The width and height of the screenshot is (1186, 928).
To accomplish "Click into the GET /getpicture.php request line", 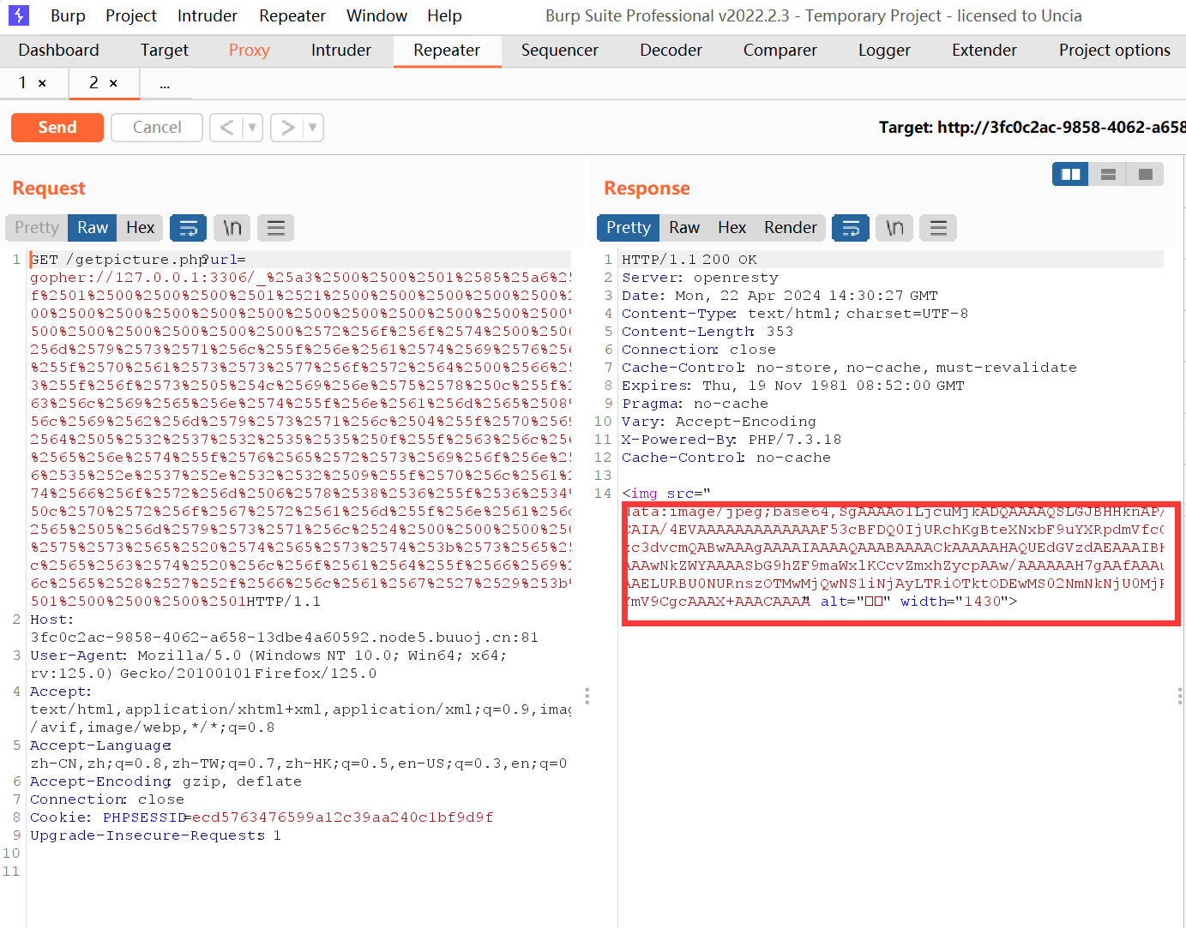I will [x=138, y=260].
